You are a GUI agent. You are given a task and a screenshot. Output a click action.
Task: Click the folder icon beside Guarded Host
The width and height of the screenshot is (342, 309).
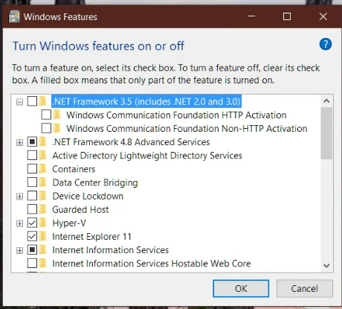click(43, 209)
